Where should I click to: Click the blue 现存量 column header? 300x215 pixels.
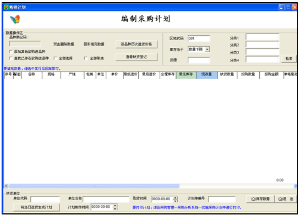[207, 75]
